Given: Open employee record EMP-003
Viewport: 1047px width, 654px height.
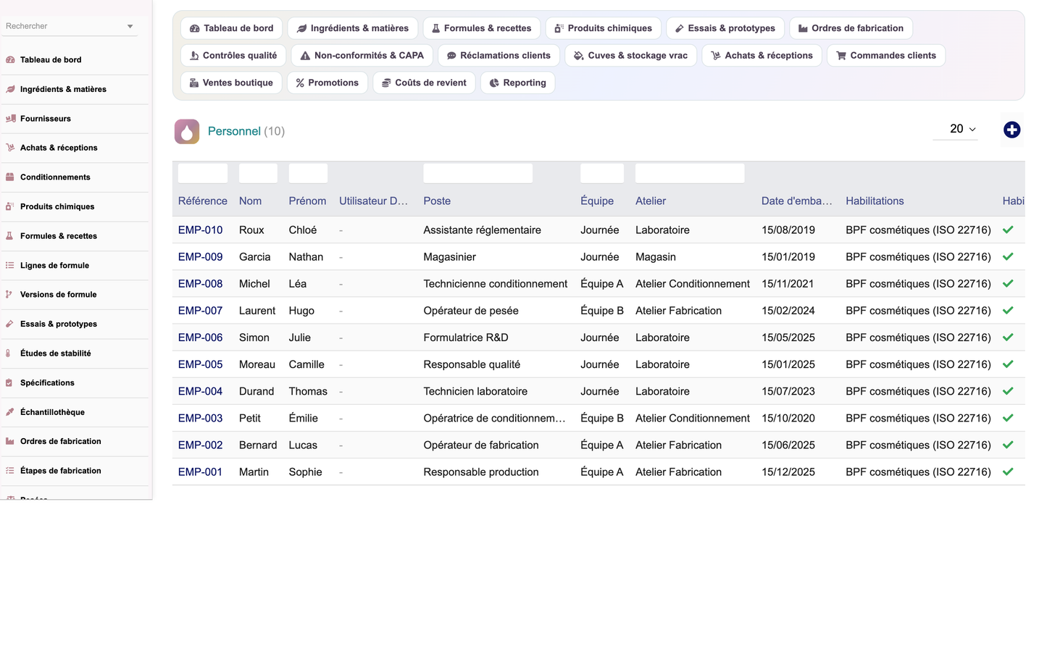Looking at the screenshot, I should [x=201, y=418].
